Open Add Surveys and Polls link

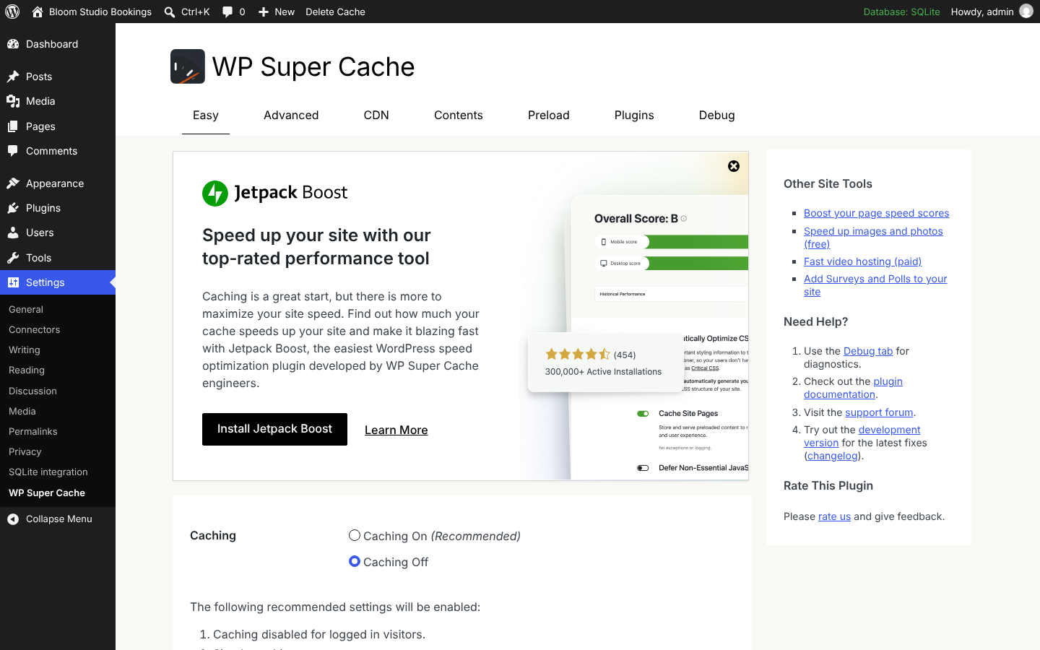pyautogui.click(x=875, y=285)
